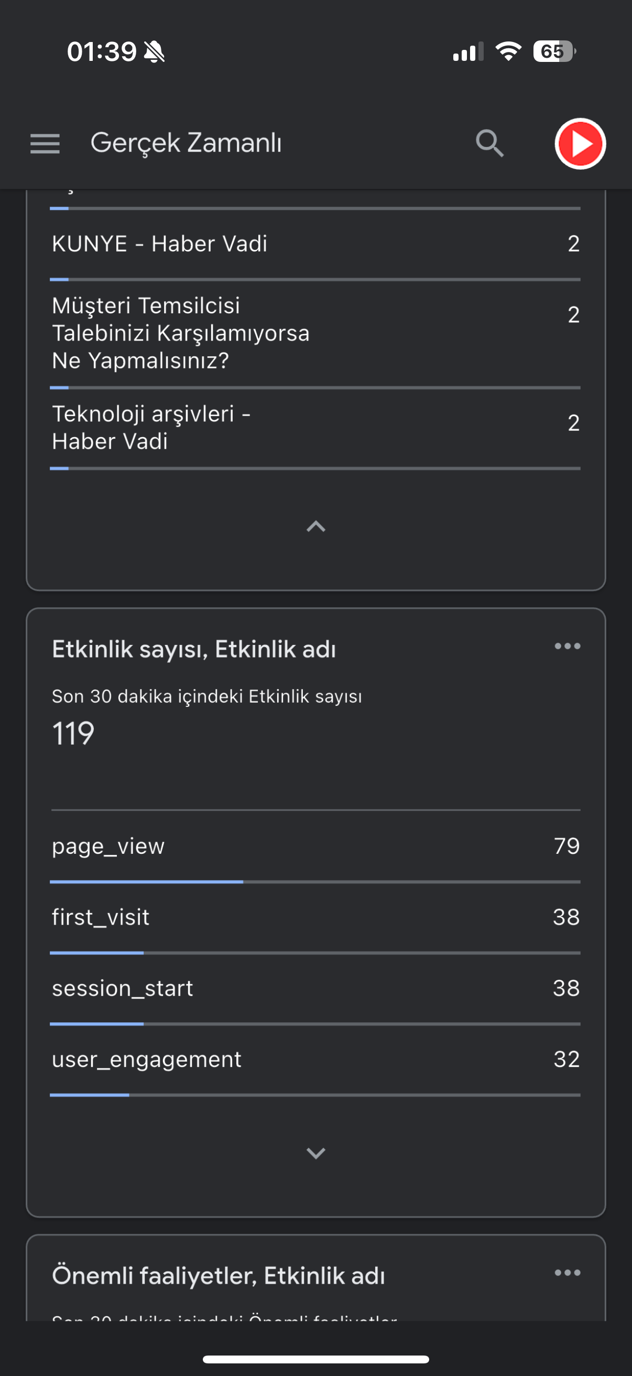
Task: Select the first_visit event row
Action: tap(315, 918)
